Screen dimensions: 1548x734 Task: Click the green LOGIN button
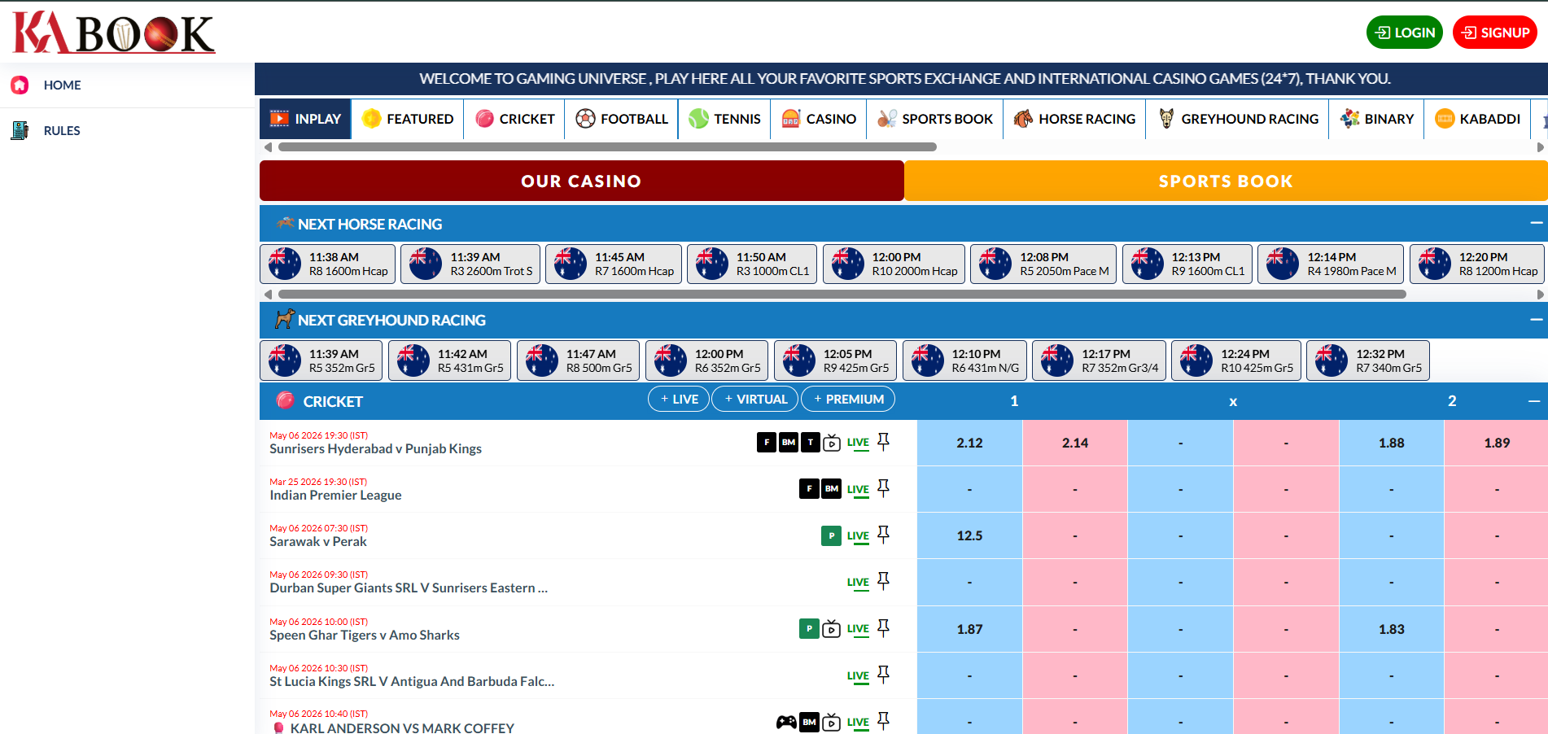click(x=1405, y=33)
